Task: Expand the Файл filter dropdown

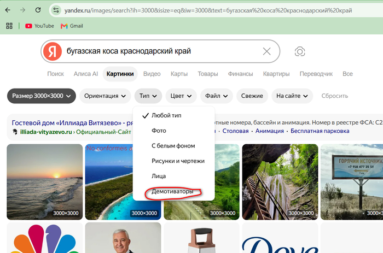Action: pyautogui.click(x=217, y=96)
